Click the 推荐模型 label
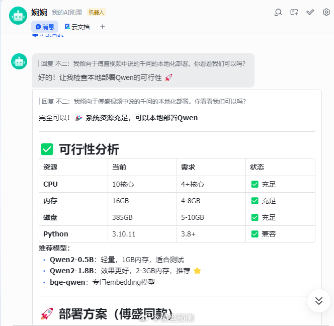334x326 pixels. coord(54,248)
